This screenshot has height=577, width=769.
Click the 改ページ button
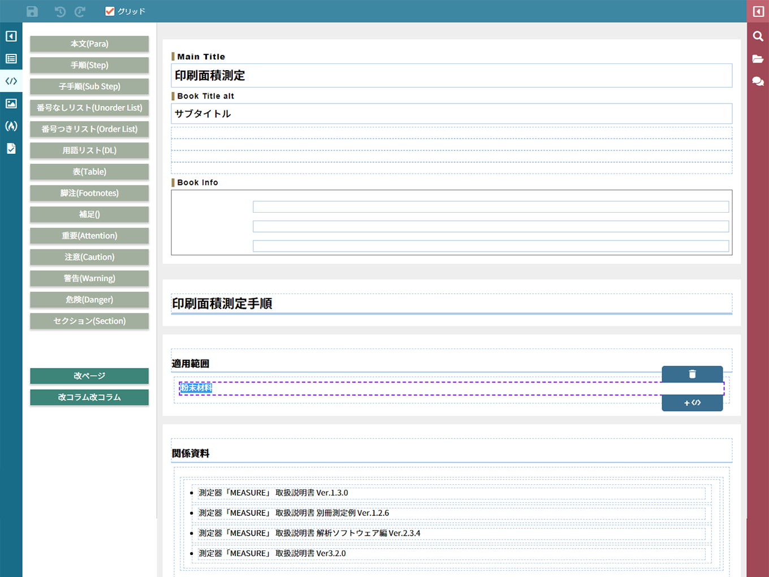click(x=89, y=376)
